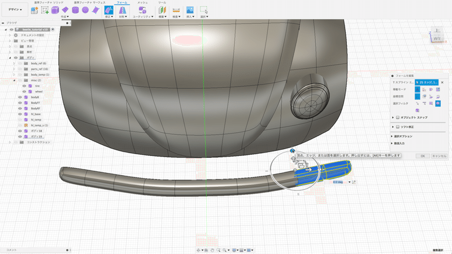Choose the view coordinate space icon
Viewport: 452px width, 254px height.
pyautogui.click(x=424, y=96)
